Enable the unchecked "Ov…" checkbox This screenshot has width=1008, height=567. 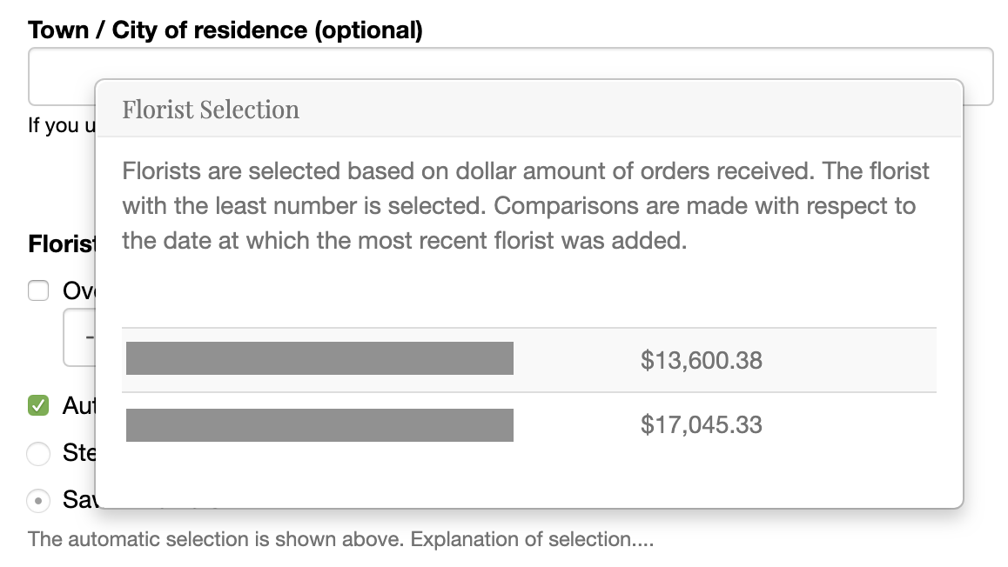point(38,290)
